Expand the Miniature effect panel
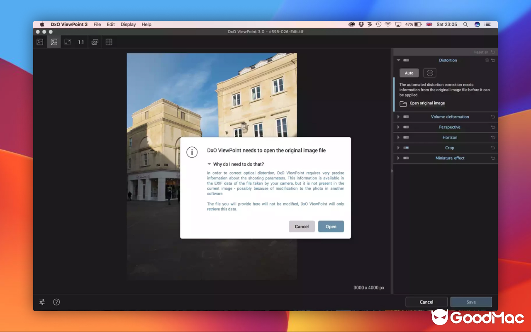Image resolution: width=531 pixels, height=332 pixels. click(398, 158)
